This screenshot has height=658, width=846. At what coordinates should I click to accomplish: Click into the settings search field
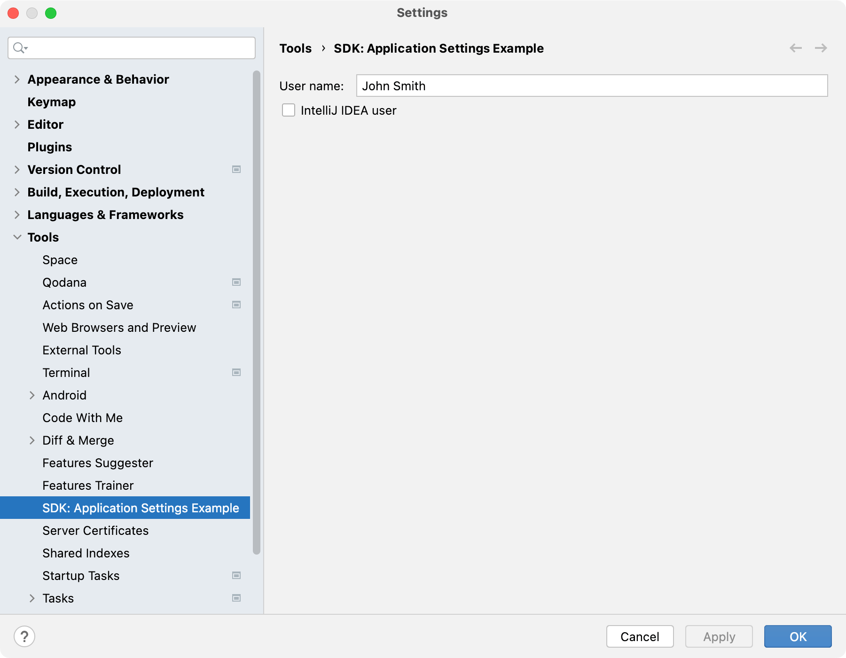tap(132, 48)
